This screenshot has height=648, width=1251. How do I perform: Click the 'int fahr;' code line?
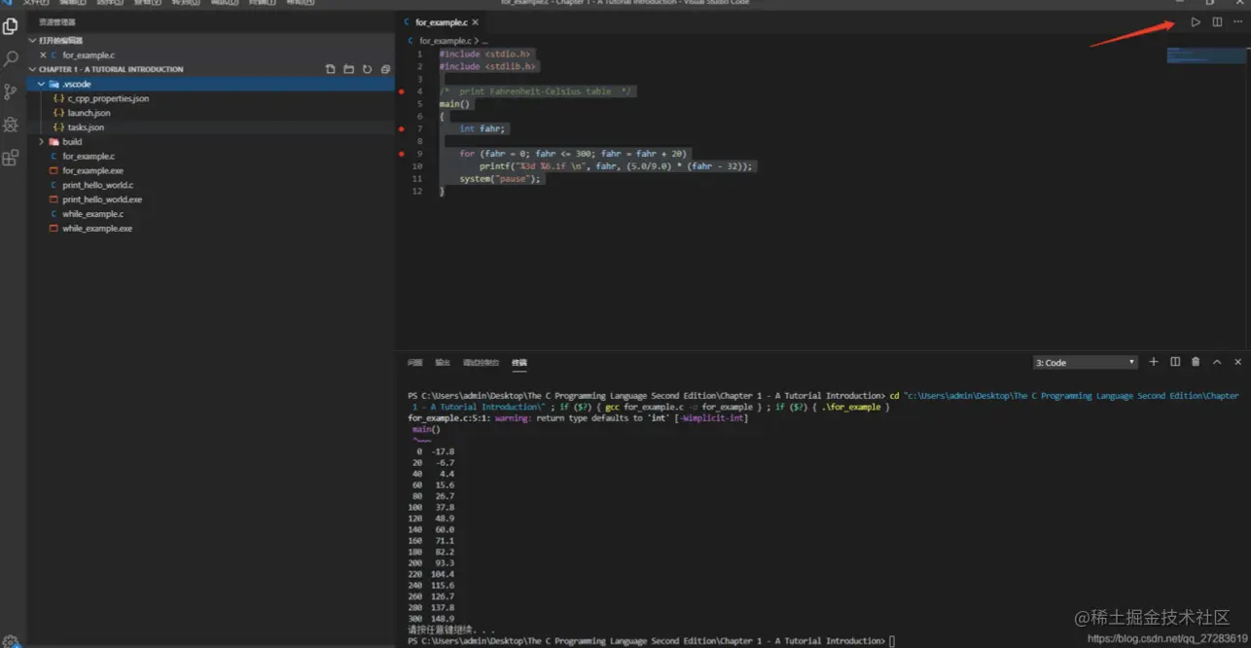[x=483, y=128]
